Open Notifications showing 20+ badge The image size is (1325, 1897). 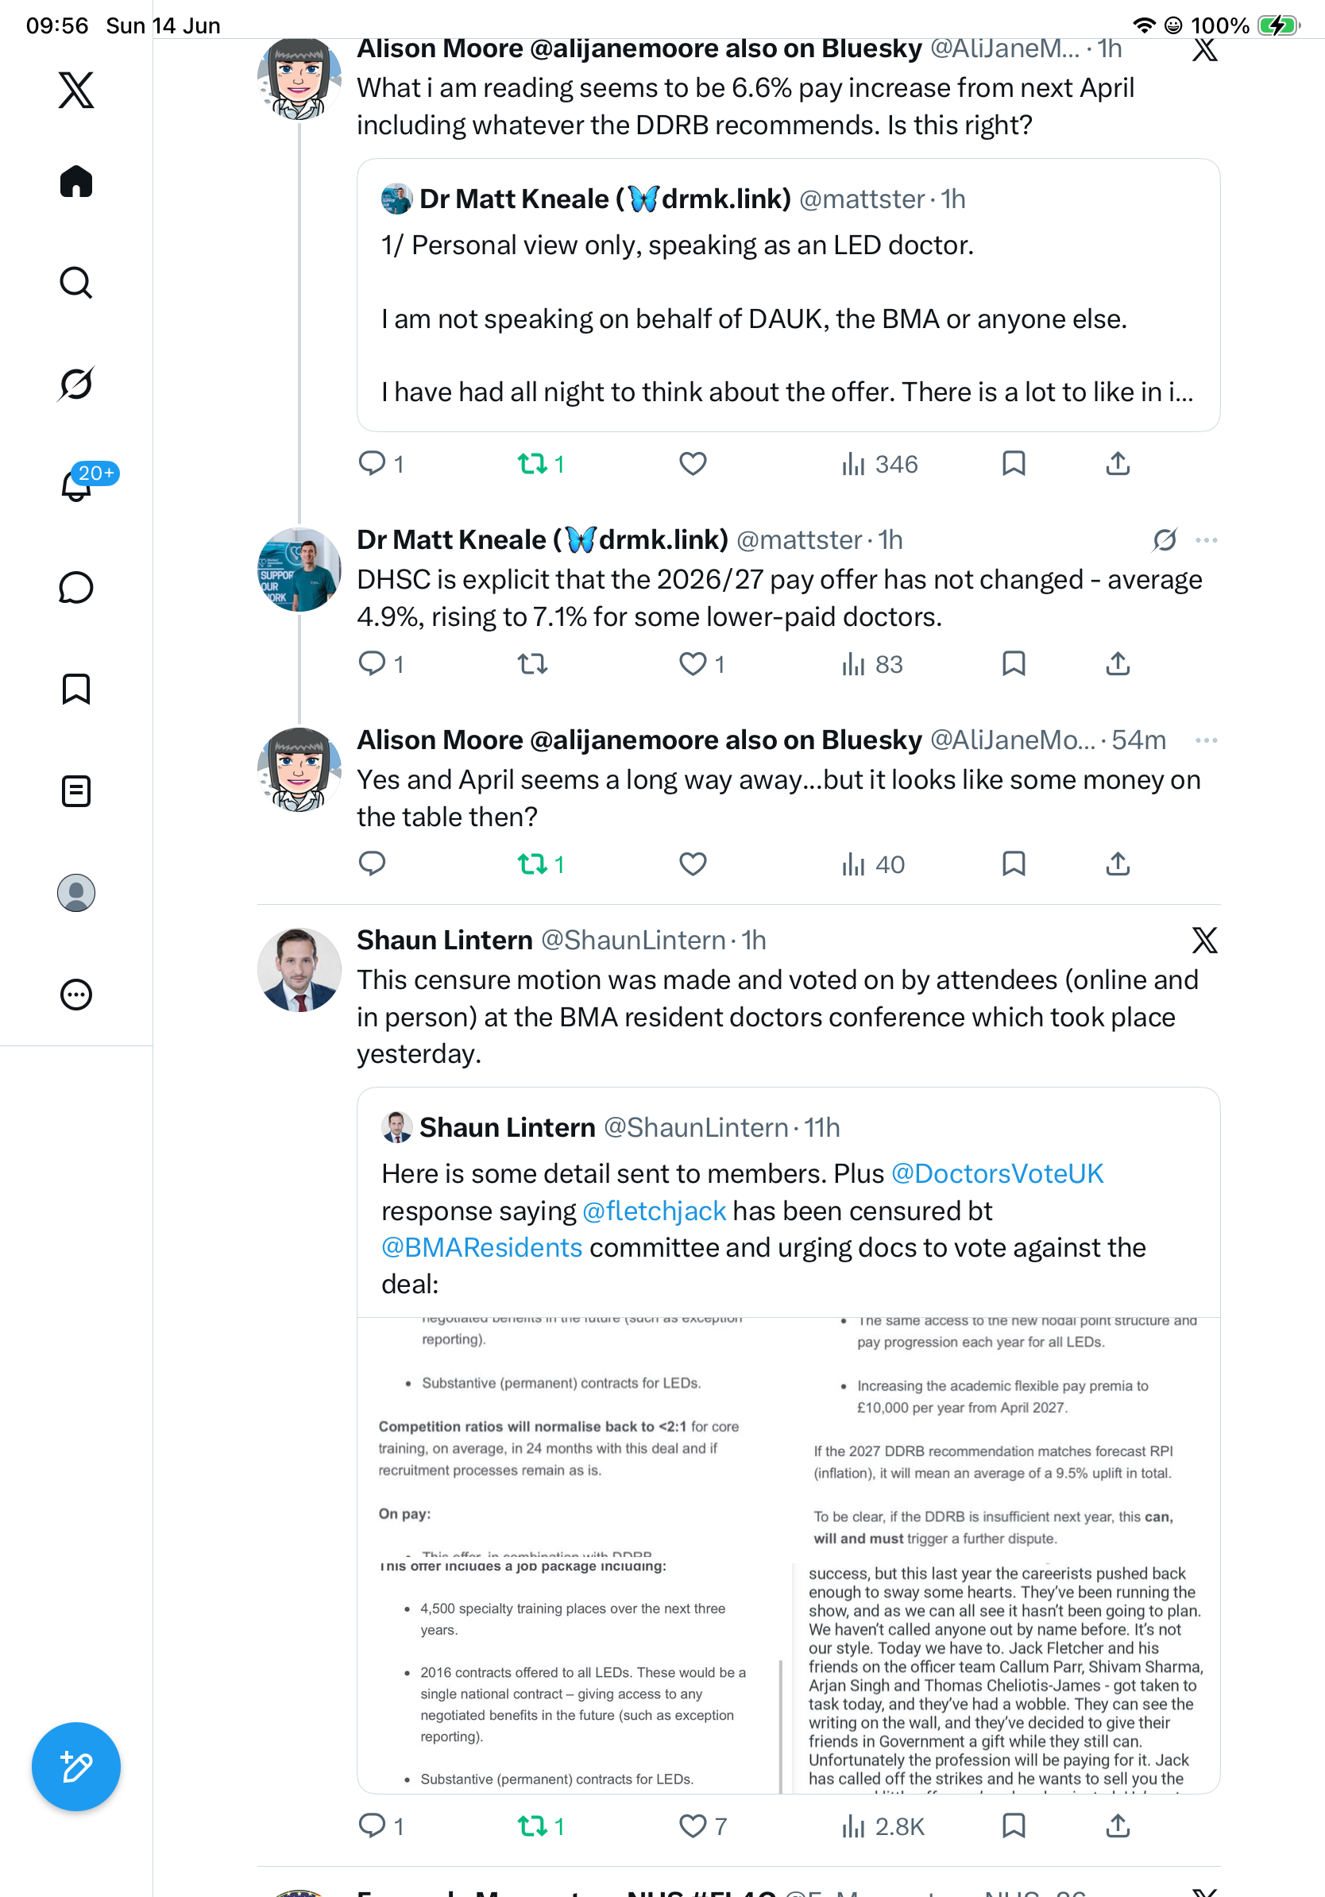(76, 484)
